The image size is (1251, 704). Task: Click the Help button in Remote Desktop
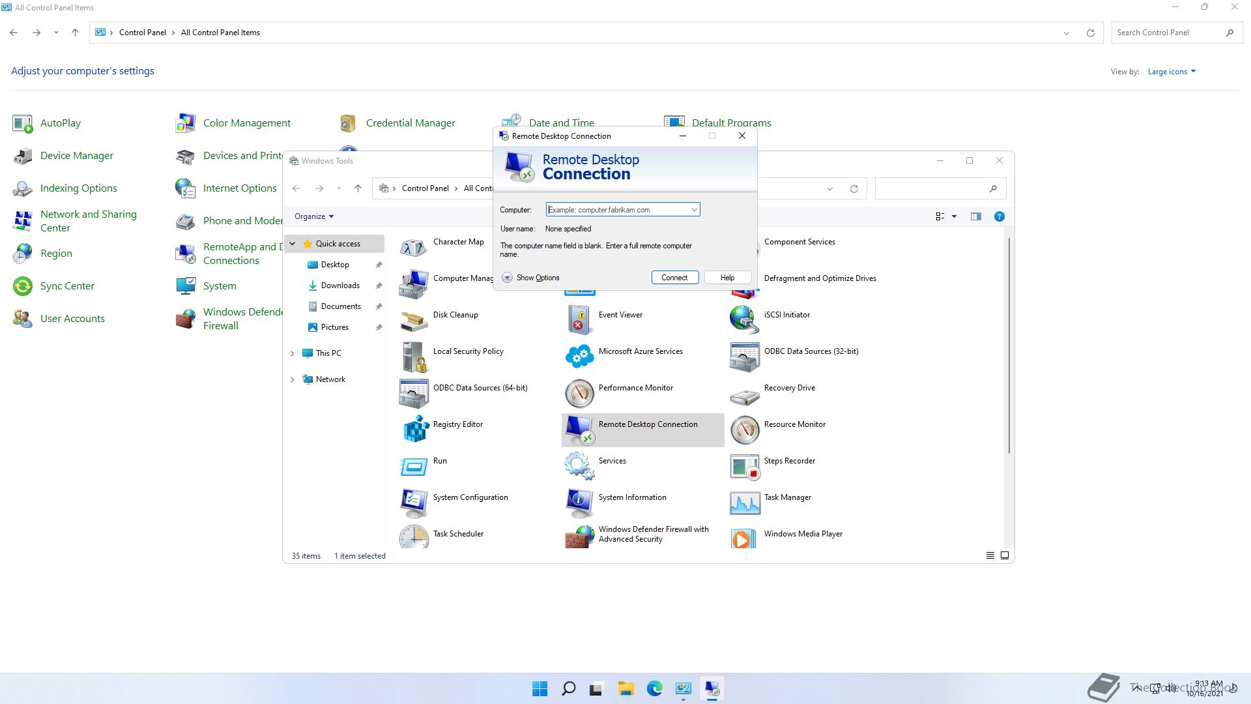[x=727, y=278]
